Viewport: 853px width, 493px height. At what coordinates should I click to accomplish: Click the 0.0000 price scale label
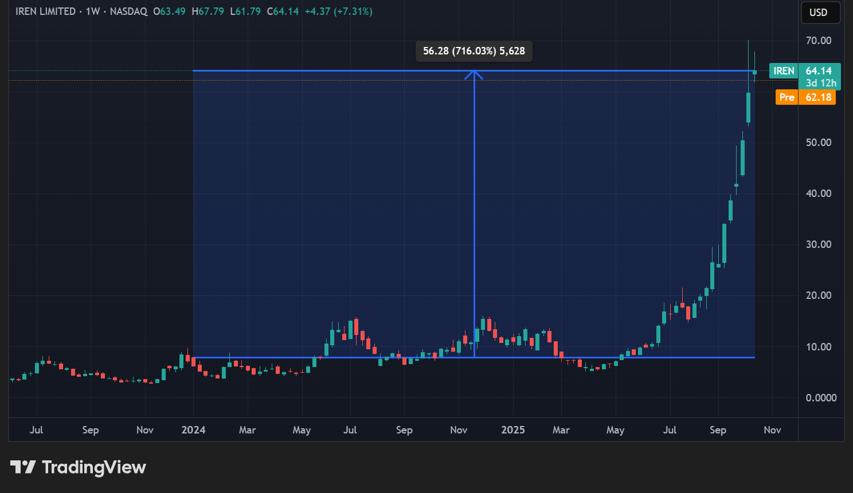click(821, 398)
